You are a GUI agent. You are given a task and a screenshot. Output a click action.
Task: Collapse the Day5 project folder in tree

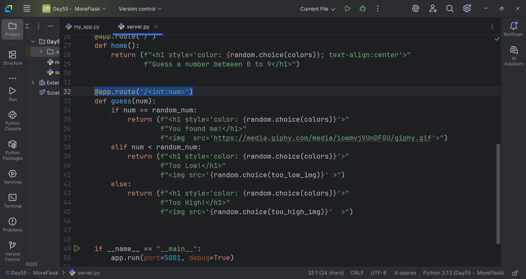[33, 42]
